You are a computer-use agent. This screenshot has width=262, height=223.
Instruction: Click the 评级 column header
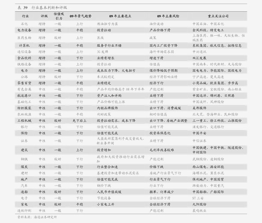[44, 16]
